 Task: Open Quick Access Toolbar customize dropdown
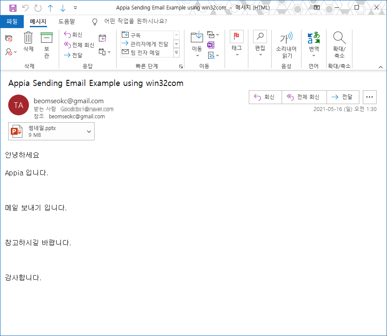tap(75, 8)
